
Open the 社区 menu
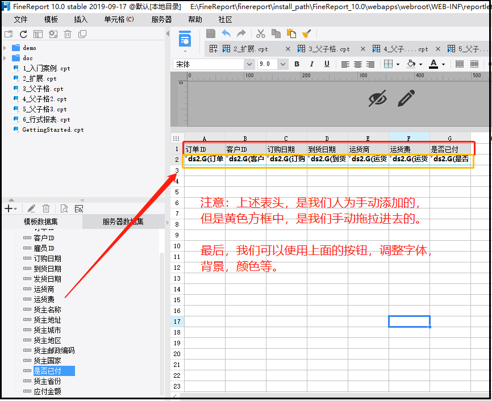click(x=225, y=19)
